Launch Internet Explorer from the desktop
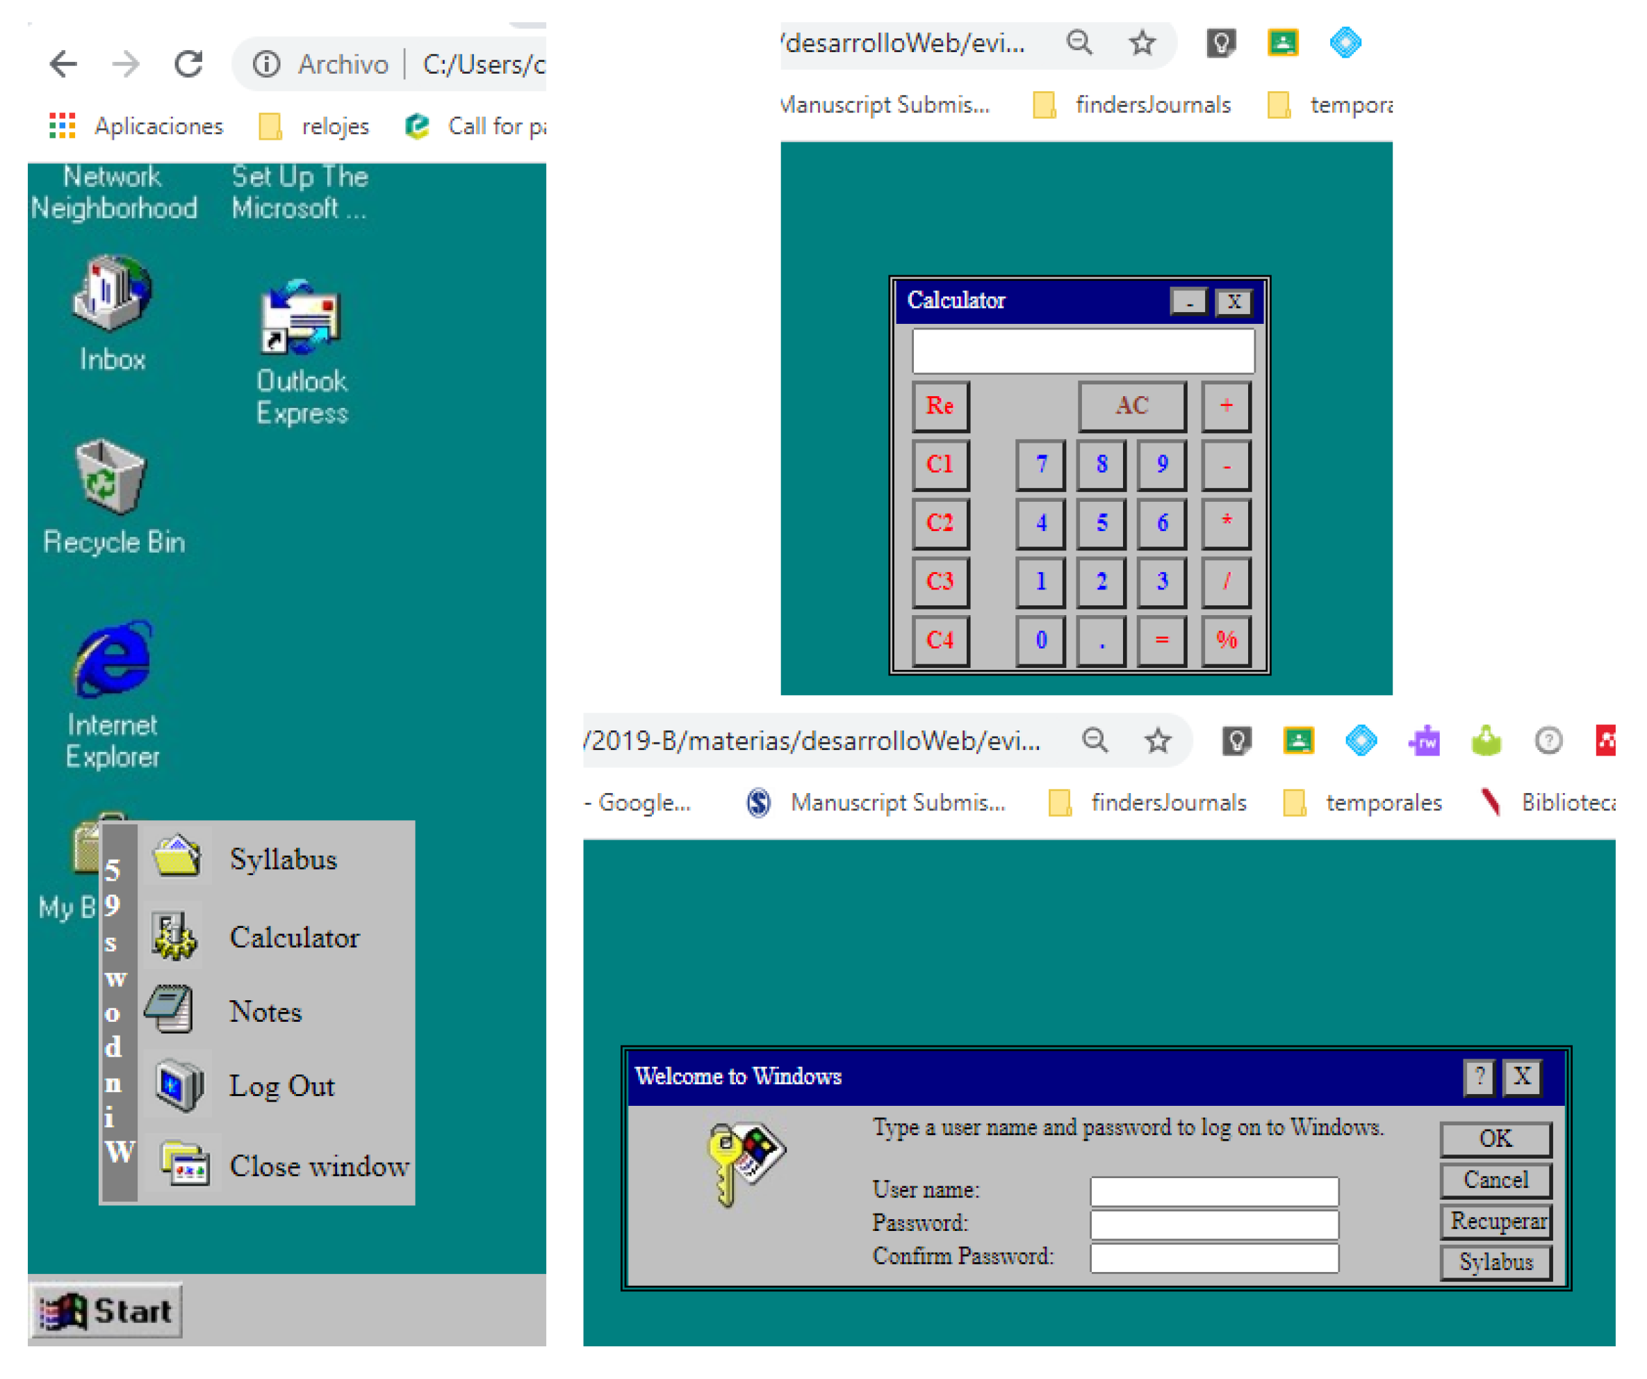Screen dimensions: 1647x1379 [x=114, y=660]
